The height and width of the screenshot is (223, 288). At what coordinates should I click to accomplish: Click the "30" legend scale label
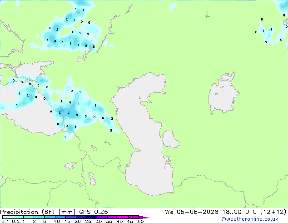99,221
